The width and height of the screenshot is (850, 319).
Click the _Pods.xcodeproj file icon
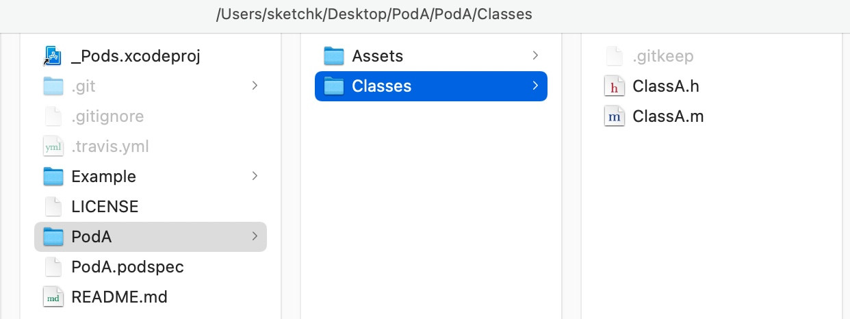[x=53, y=56]
